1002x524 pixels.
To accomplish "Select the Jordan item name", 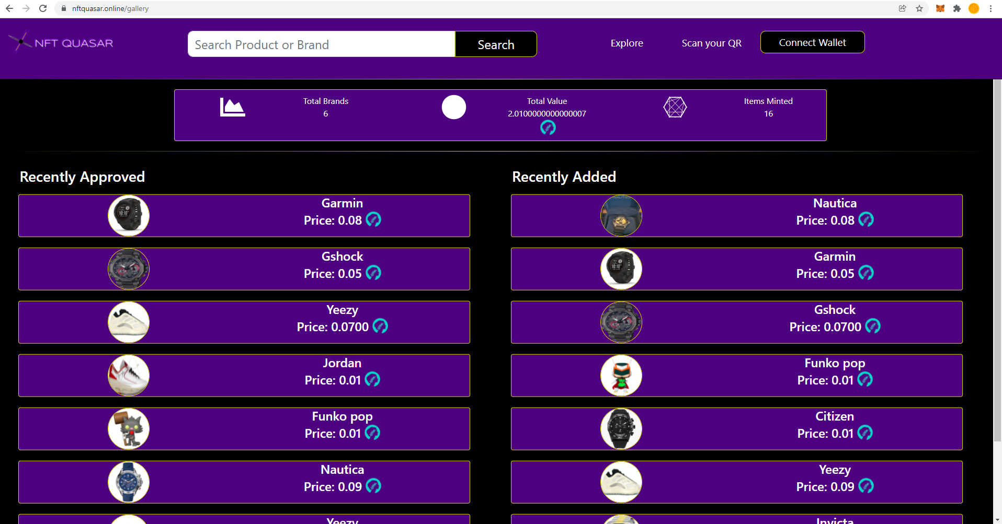I will click(x=342, y=363).
